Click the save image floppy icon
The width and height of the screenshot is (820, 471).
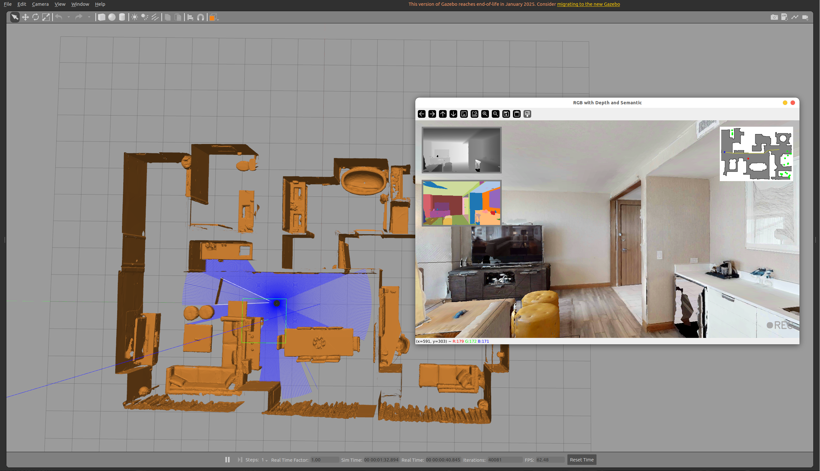(506, 114)
